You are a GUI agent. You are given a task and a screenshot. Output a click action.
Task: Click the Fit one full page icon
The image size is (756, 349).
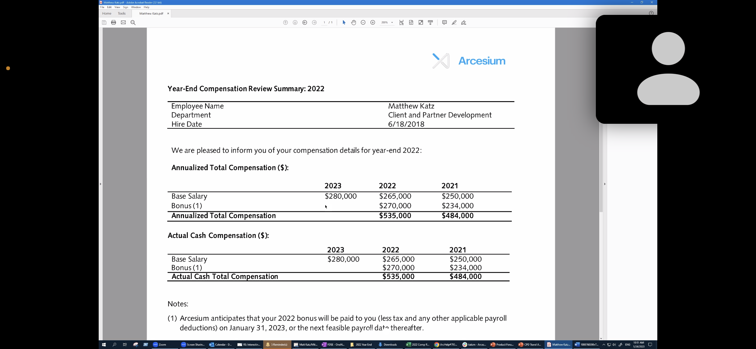click(x=411, y=23)
